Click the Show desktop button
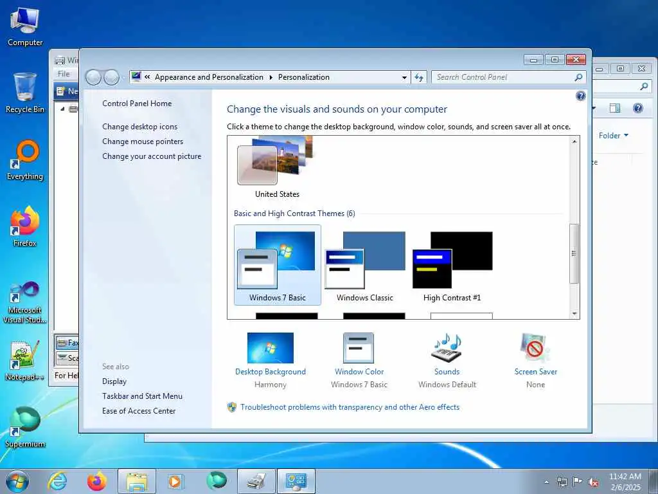Screen dimensions: 658x494 tap(654, 481)
